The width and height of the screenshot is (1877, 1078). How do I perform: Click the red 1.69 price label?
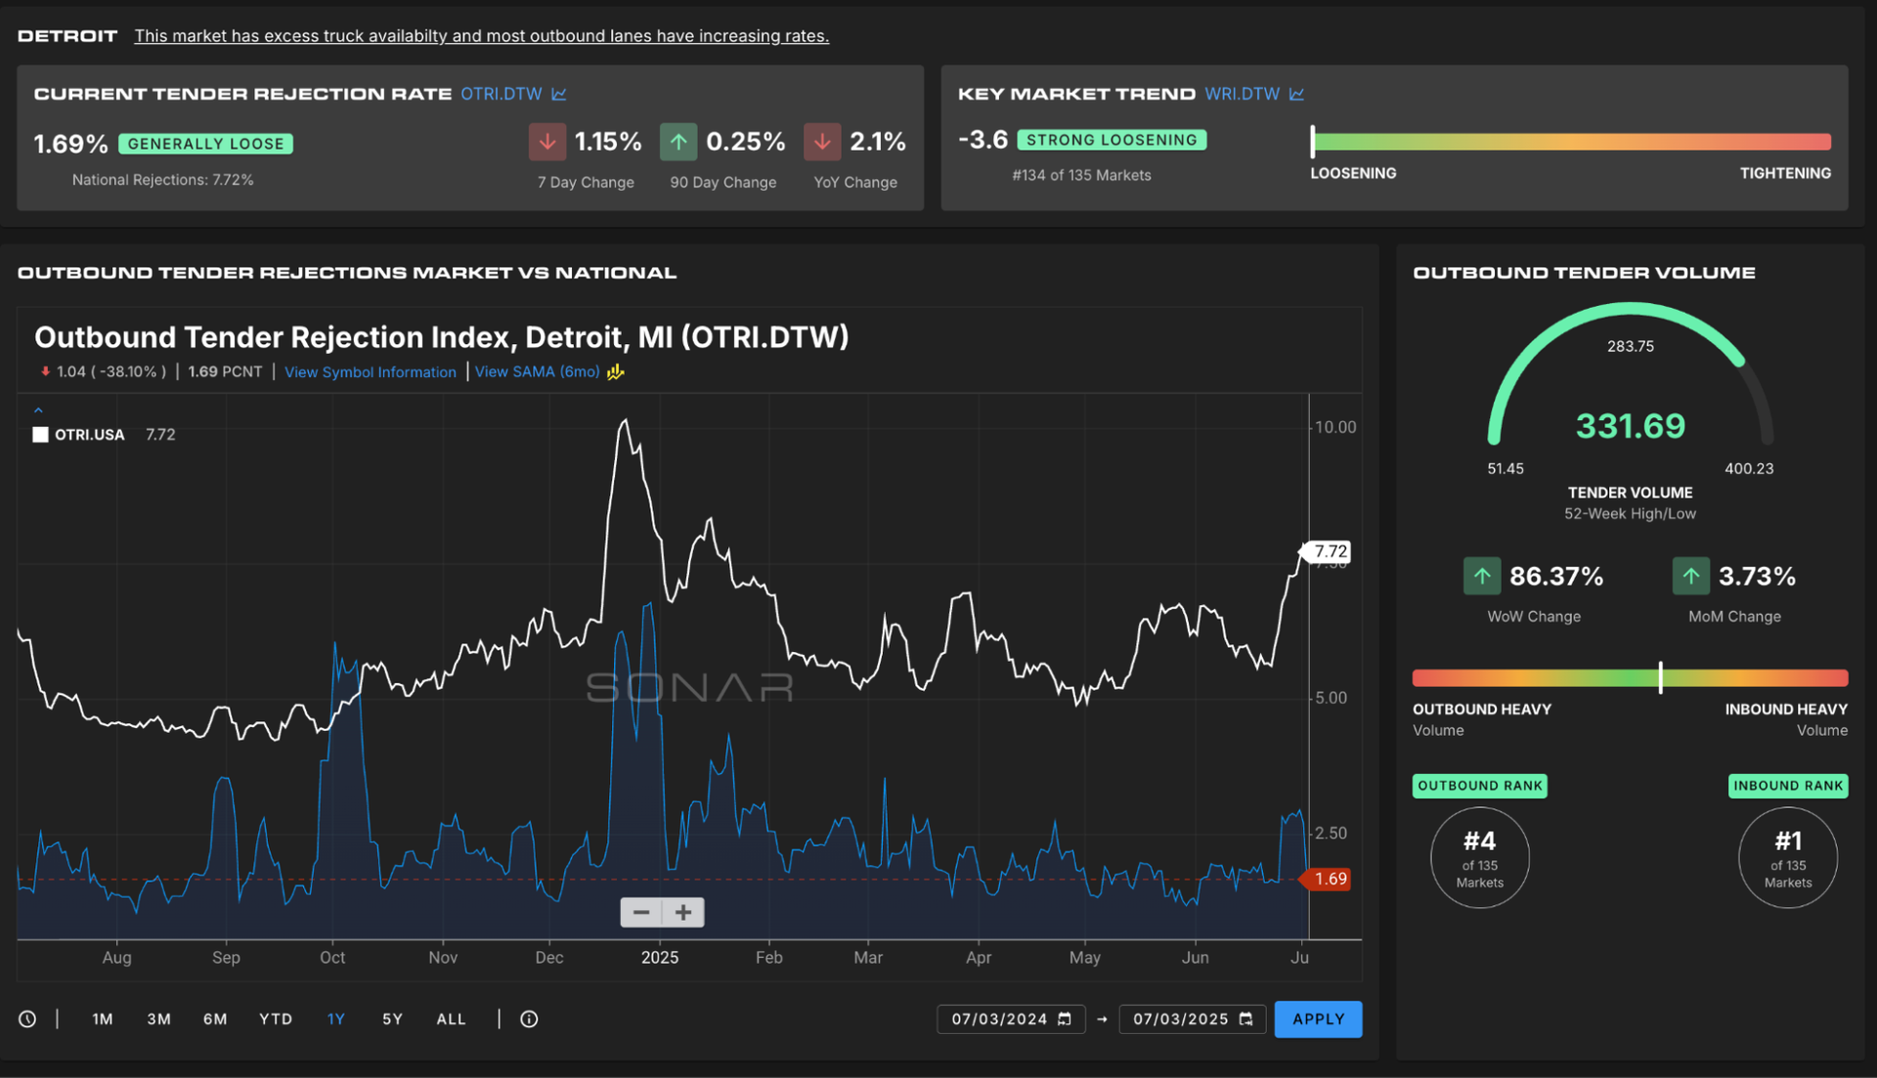[x=1328, y=879]
